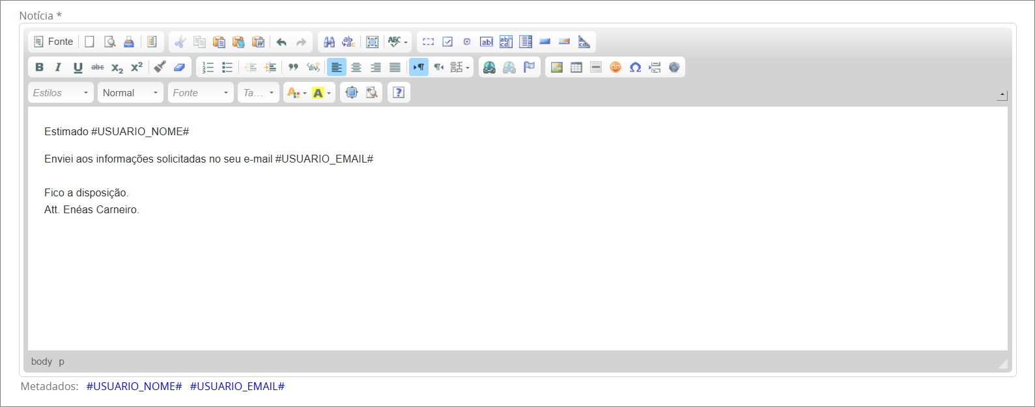This screenshot has height=407, width=1035.
Task: Click the New Page icon
Action: (90, 42)
